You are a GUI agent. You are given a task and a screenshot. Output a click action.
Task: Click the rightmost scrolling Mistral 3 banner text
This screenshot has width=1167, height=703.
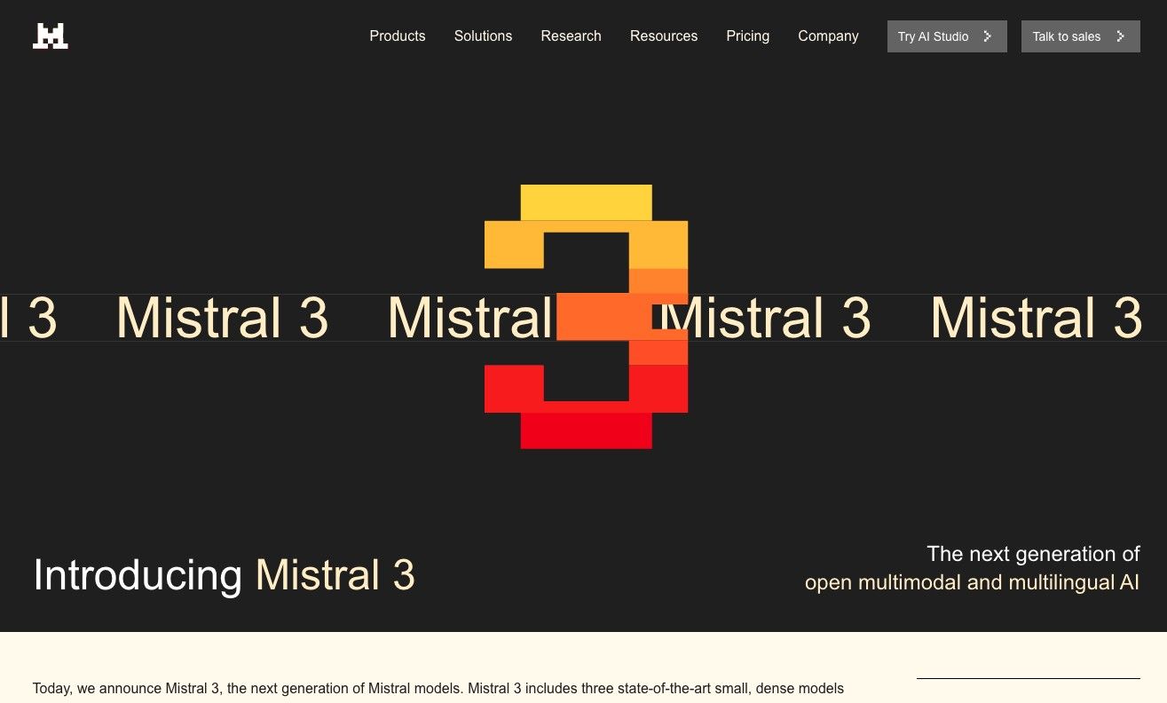coord(1036,318)
